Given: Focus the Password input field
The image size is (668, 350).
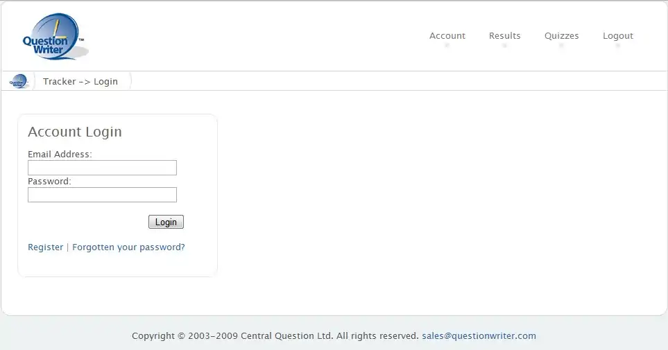Looking at the screenshot, I should (102, 195).
